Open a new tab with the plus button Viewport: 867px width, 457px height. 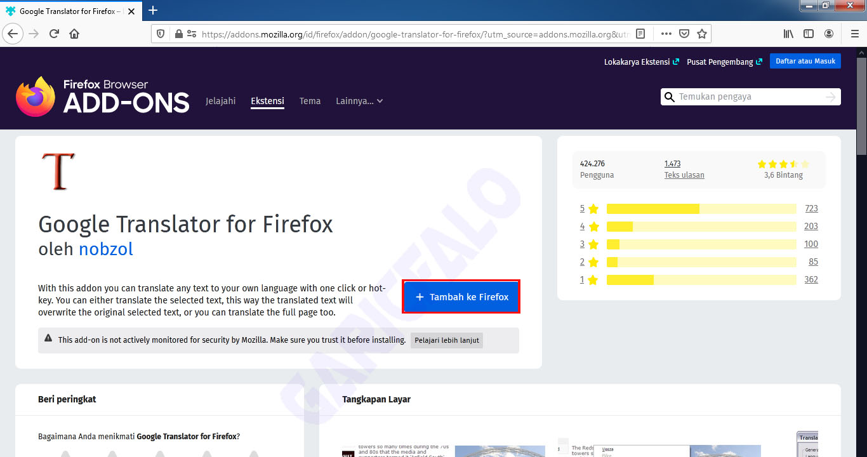click(152, 10)
